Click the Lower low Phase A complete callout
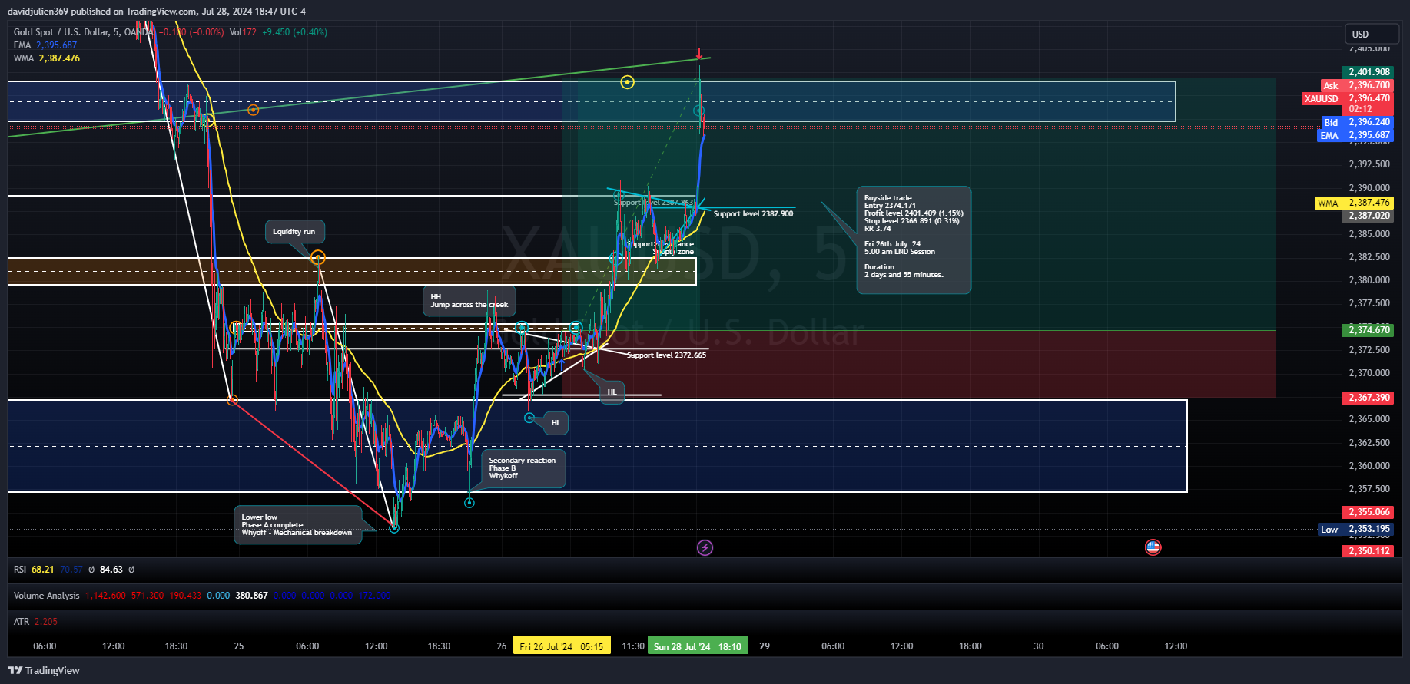Image resolution: width=1410 pixels, height=684 pixels. point(297,525)
